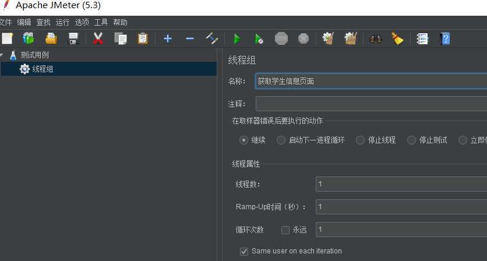
Task: Start the test with green play icon
Action: 237,39
